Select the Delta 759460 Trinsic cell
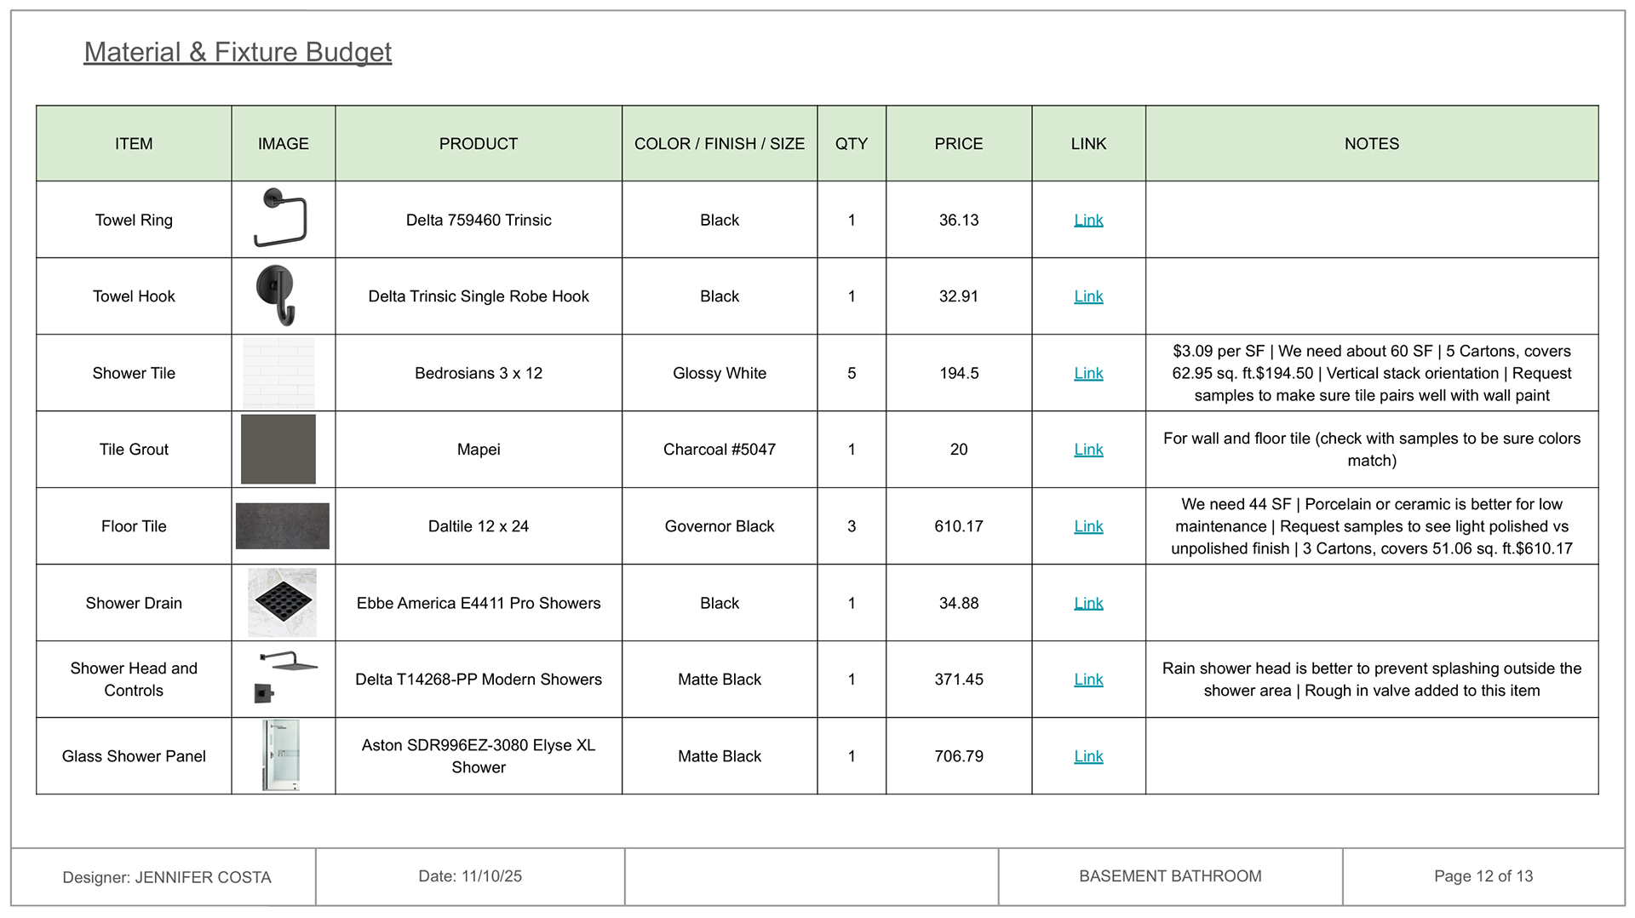The image size is (1635, 918). click(x=479, y=220)
